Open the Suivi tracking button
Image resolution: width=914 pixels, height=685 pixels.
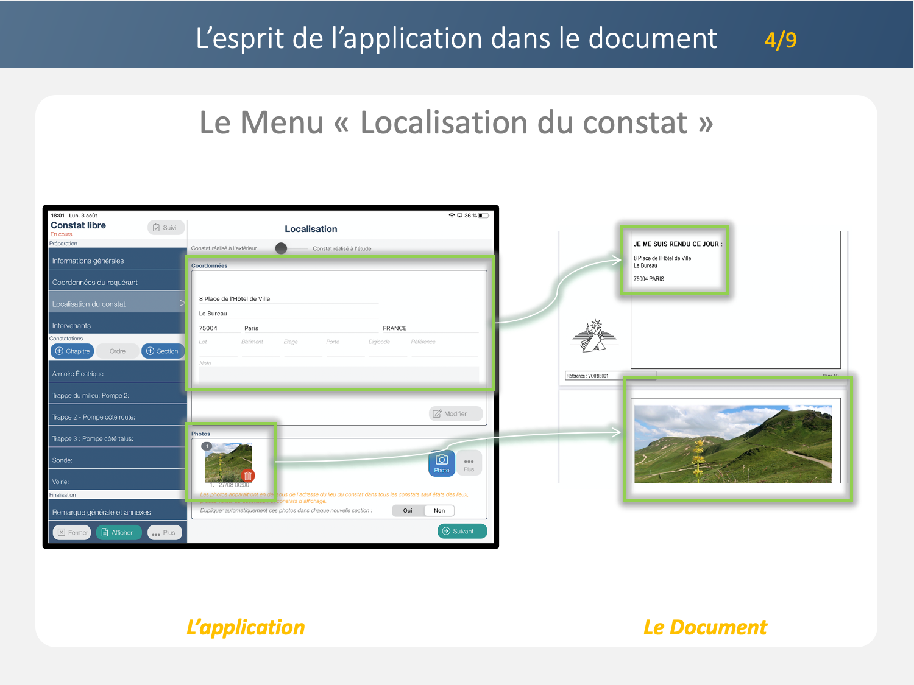[165, 228]
